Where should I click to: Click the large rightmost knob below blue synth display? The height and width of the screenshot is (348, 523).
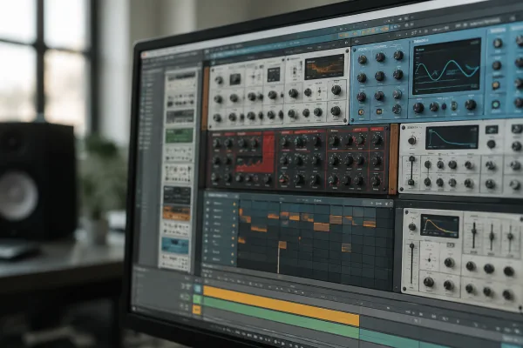[x=471, y=105]
